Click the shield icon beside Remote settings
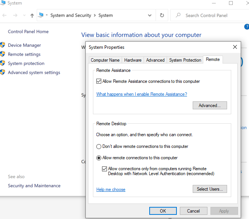249x219 pixels. 2,54
